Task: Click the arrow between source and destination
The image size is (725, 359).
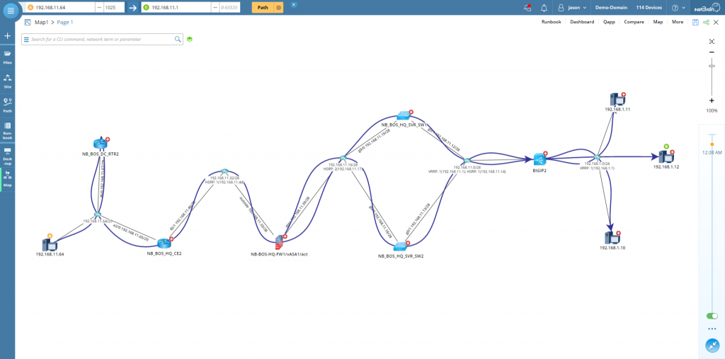Action: pos(132,7)
